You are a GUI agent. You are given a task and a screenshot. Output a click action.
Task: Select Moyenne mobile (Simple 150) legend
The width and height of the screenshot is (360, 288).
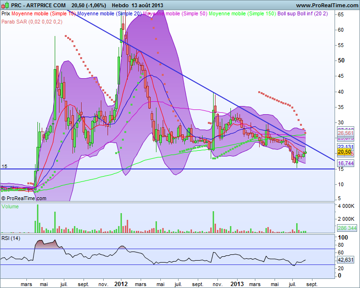[242, 13]
